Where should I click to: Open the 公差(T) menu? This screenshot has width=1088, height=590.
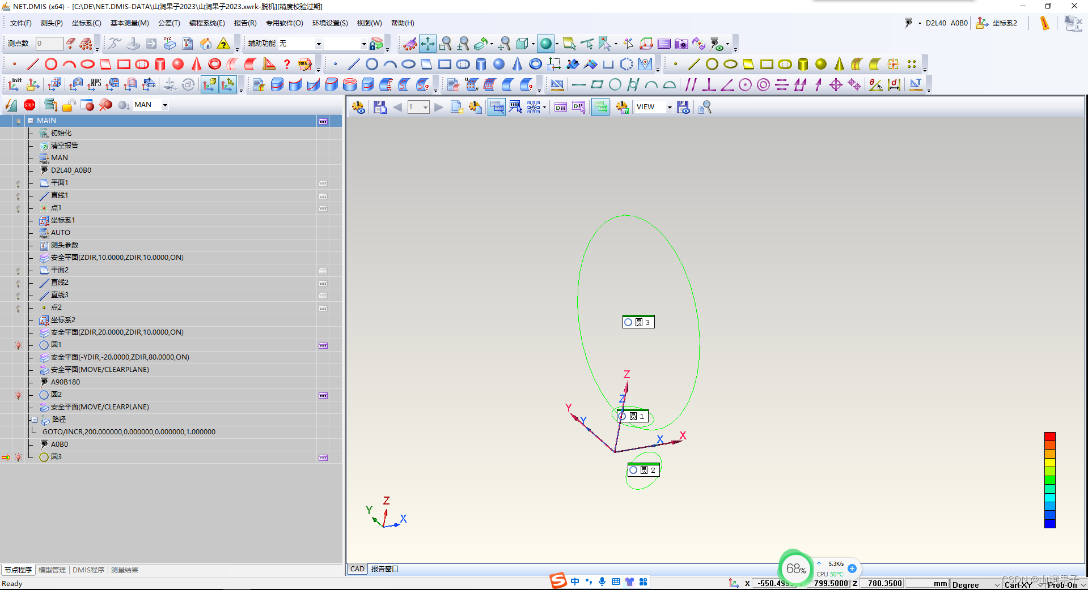pyautogui.click(x=169, y=23)
